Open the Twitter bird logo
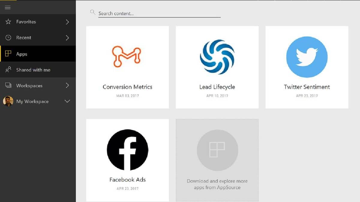360x202 pixels. pos(307,57)
